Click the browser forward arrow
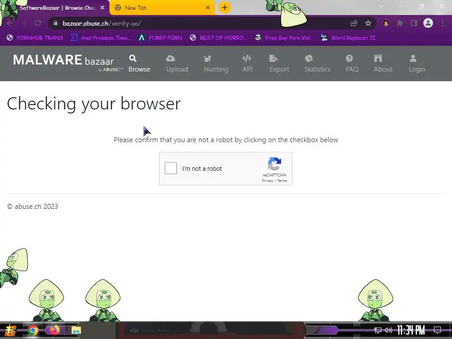Viewport: 452px width, 339px height. click(x=24, y=23)
